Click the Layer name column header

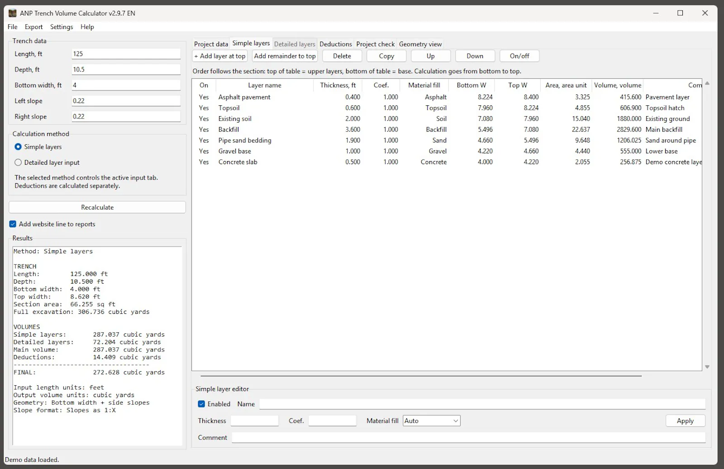(x=265, y=85)
